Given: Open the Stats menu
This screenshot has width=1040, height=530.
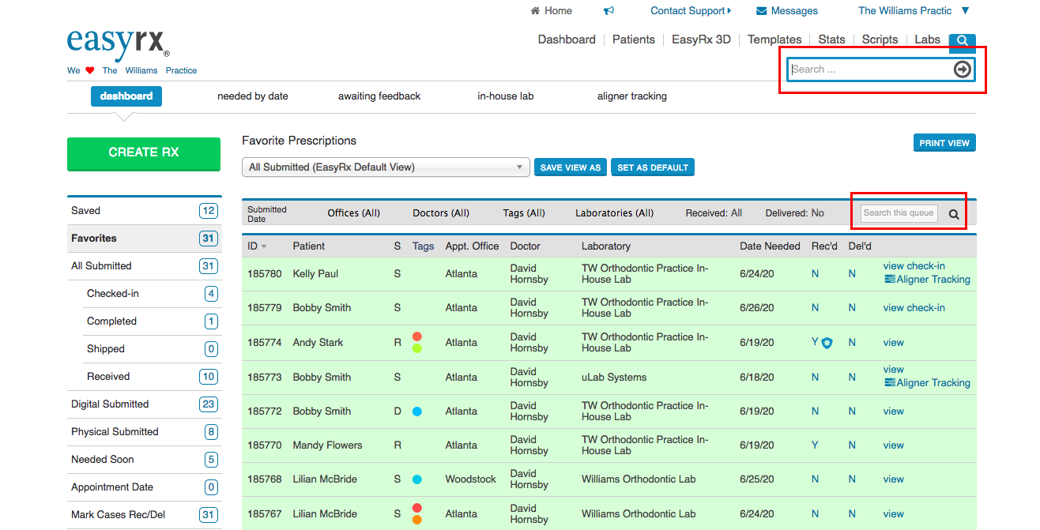Looking at the screenshot, I should (832, 39).
